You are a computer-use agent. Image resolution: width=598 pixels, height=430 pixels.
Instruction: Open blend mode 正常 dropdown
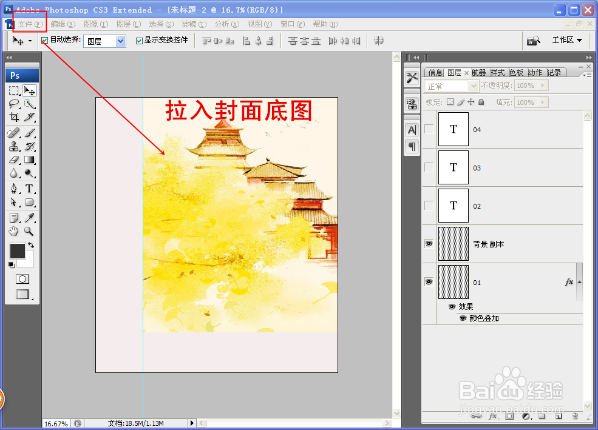point(474,86)
